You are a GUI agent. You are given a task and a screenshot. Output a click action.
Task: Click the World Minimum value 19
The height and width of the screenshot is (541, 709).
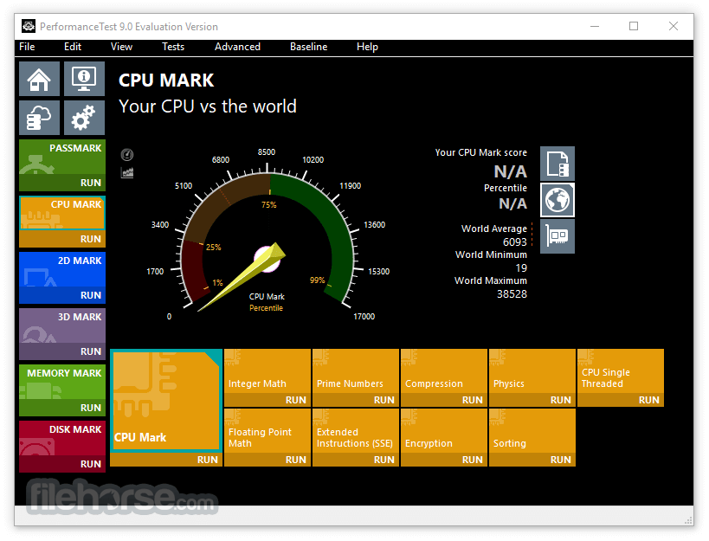521,268
